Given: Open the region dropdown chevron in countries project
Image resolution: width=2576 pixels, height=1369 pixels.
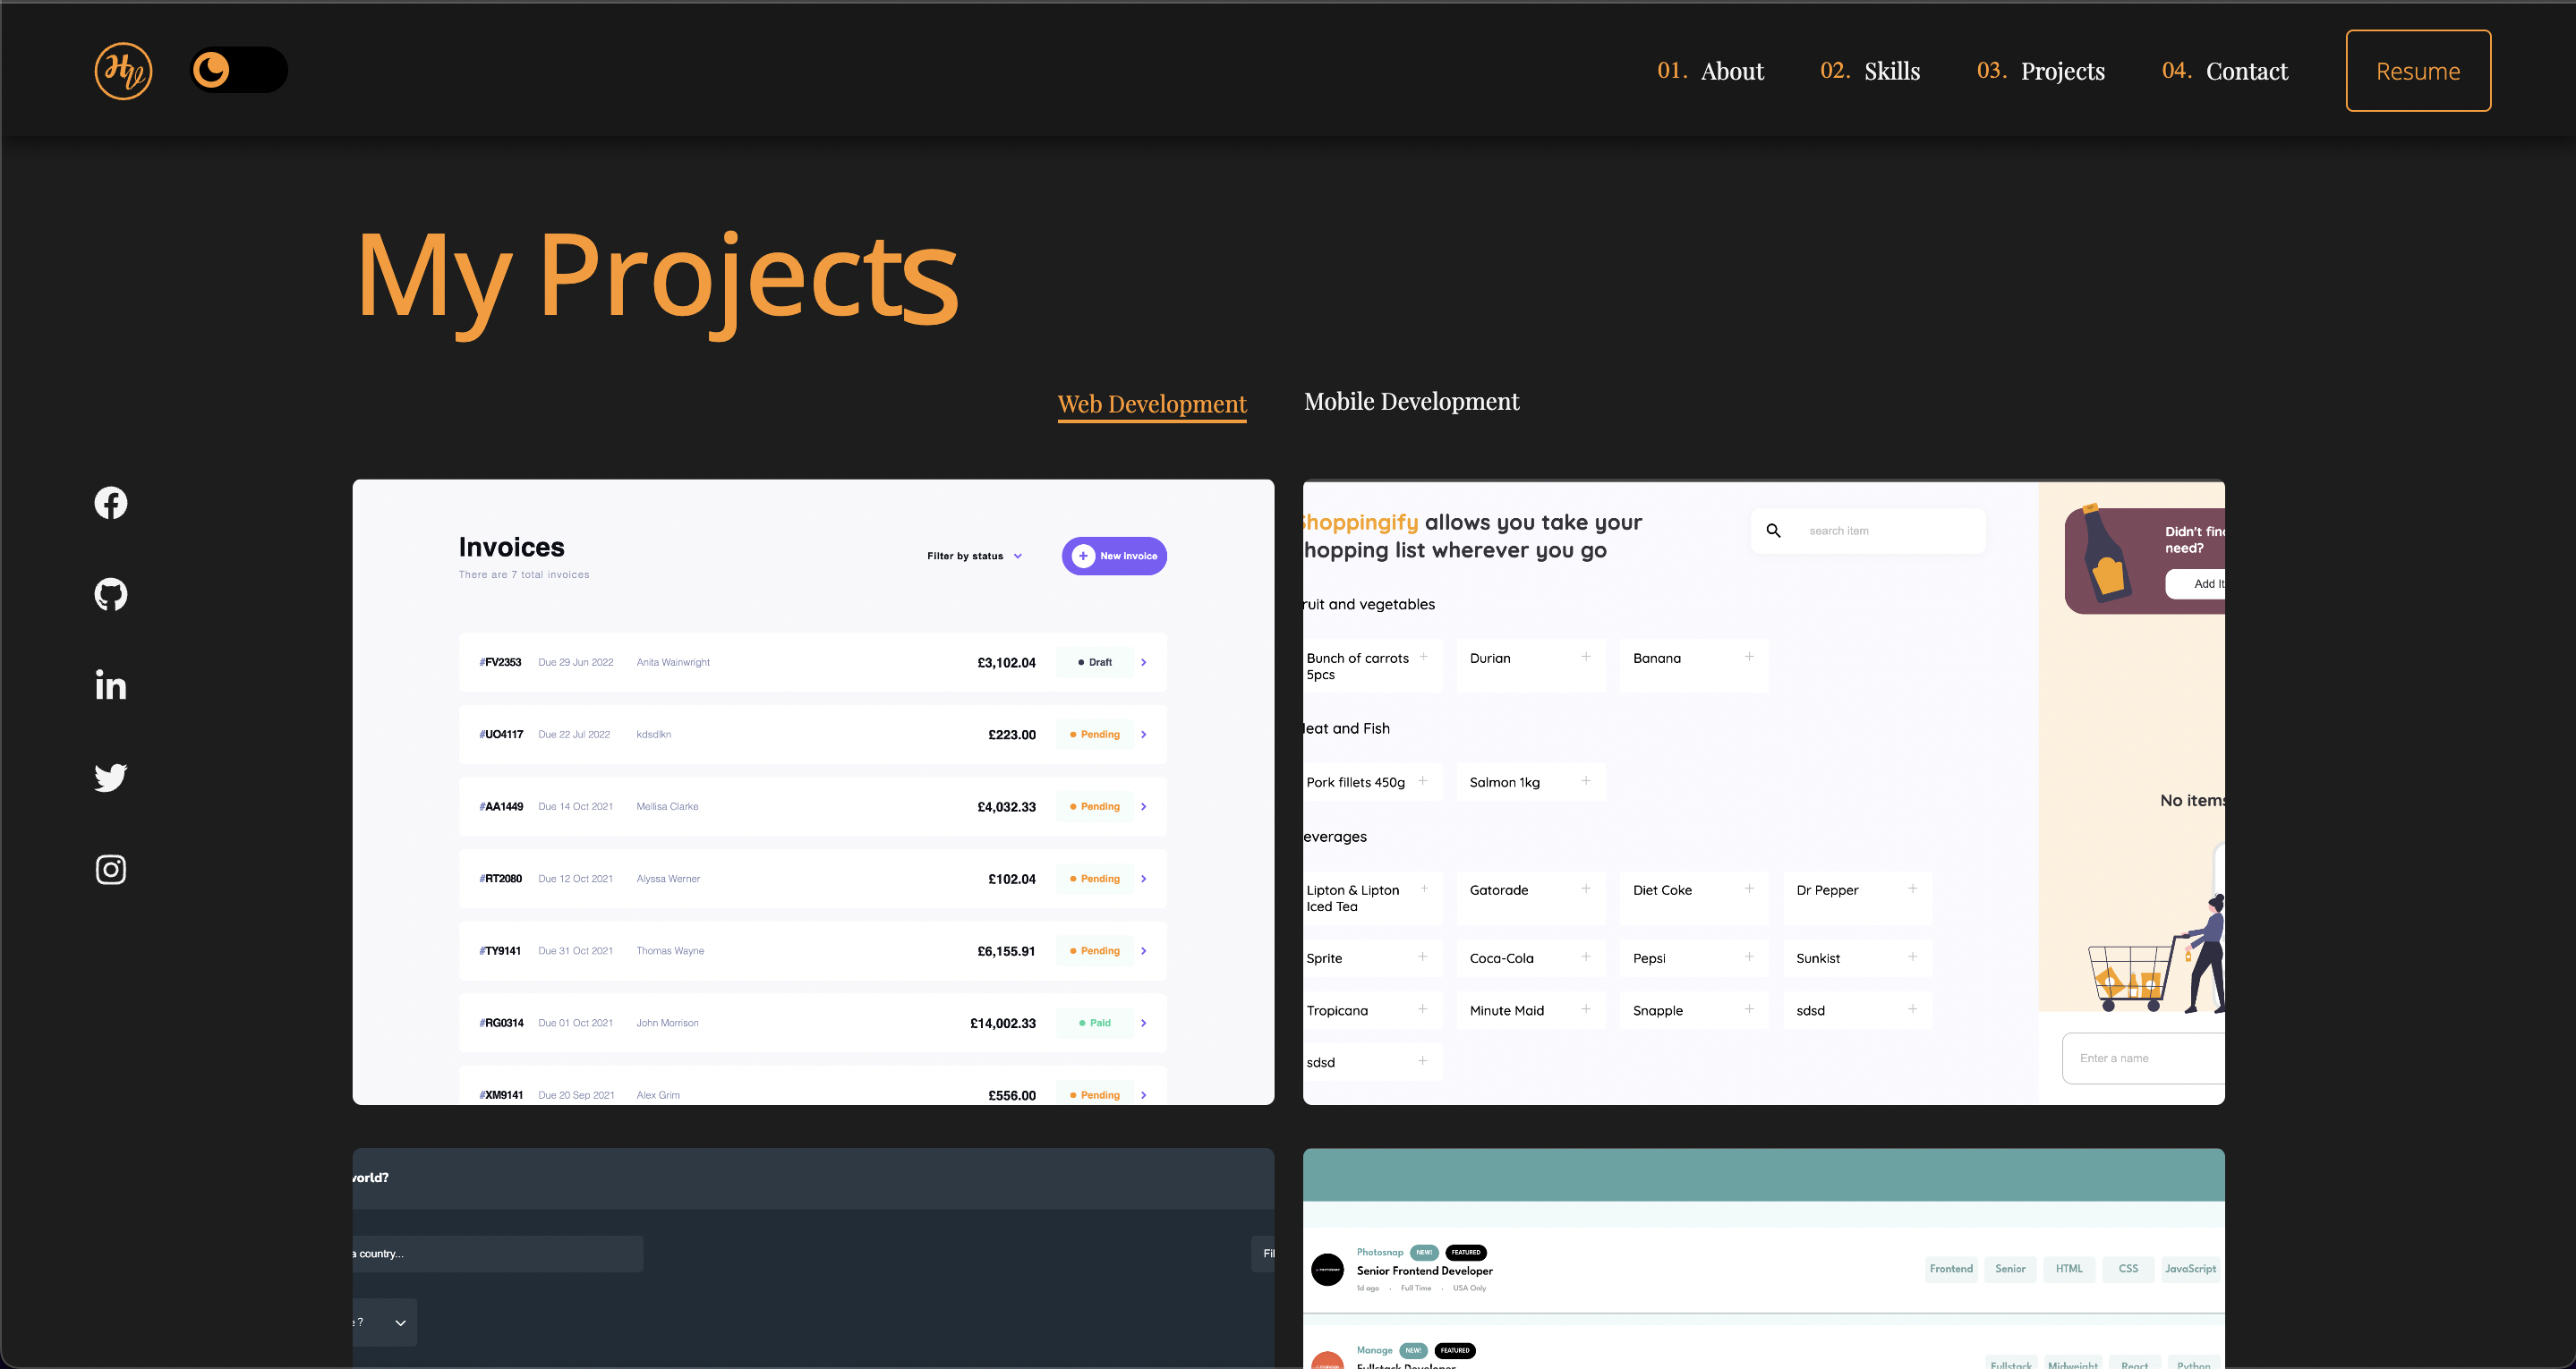Looking at the screenshot, I should click(x=400, y=1322).
